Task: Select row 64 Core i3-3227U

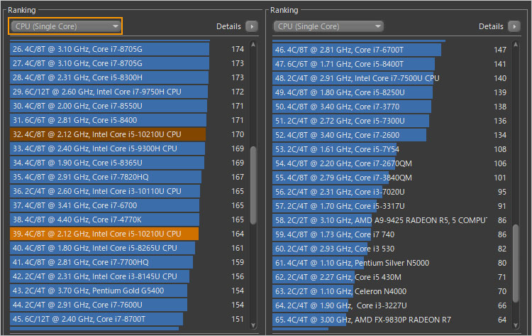Action: coord(389,305)
